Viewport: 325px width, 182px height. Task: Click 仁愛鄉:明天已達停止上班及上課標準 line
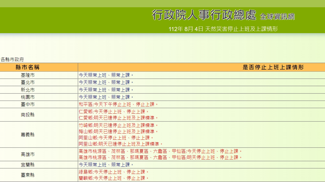119,118
